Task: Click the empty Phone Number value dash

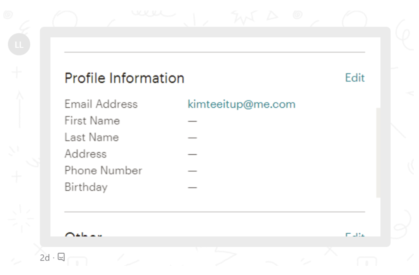Action: coord(192,171)
